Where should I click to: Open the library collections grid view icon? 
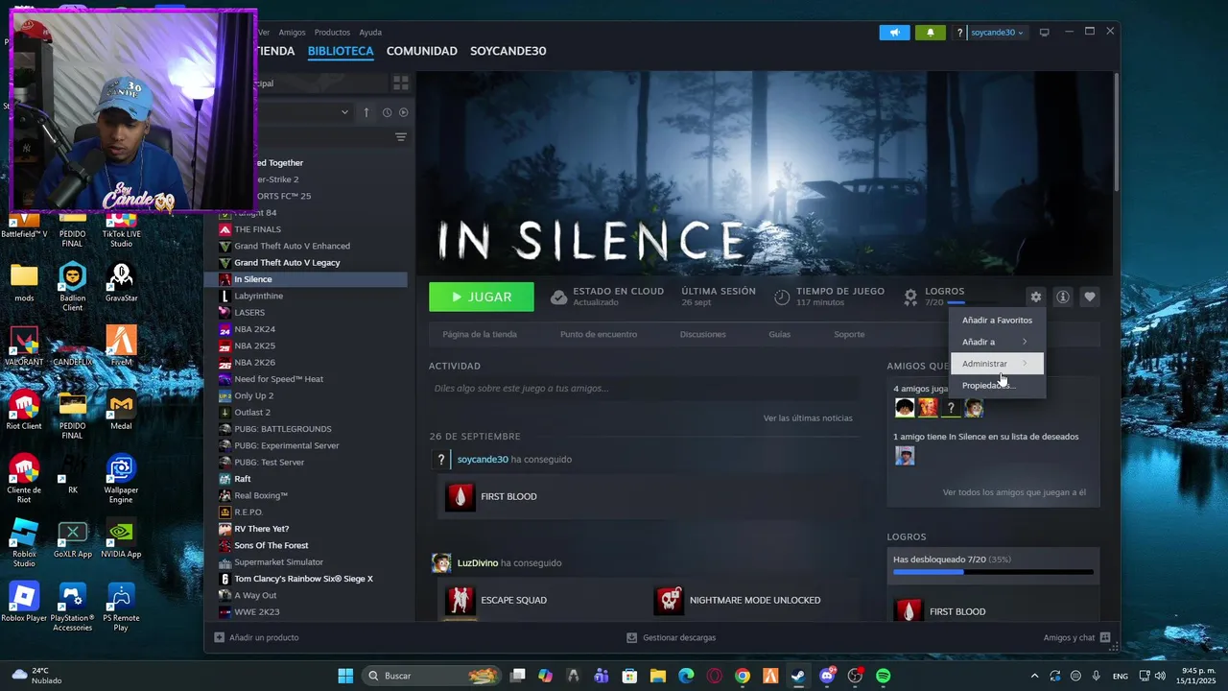click(401, 83)
